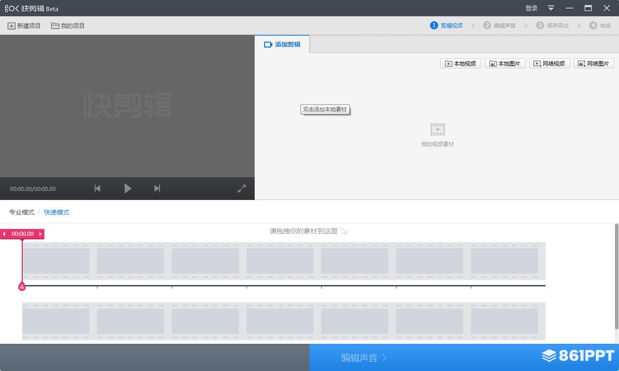Click the timeline vertical scrollbar
This screenshot has height=371, width=619.
(616, 276)
